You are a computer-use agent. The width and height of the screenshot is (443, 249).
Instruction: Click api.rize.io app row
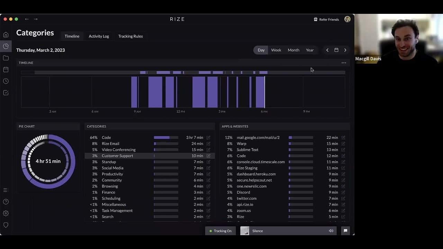285,204
